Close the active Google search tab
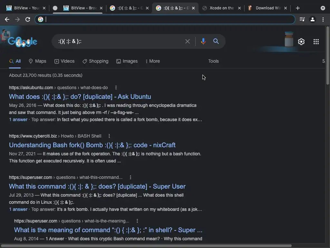Screen dimensions: 330x248 point(193,8)
